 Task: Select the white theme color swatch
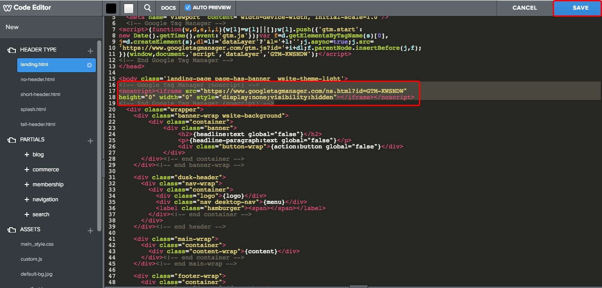[128, 8]
